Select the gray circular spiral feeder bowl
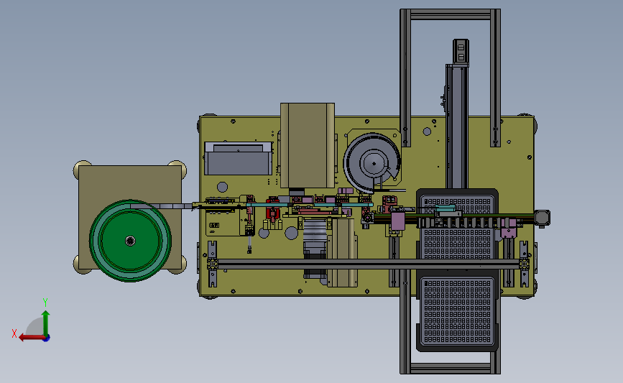This screenshot has width=623, height=383. [372, 163]
